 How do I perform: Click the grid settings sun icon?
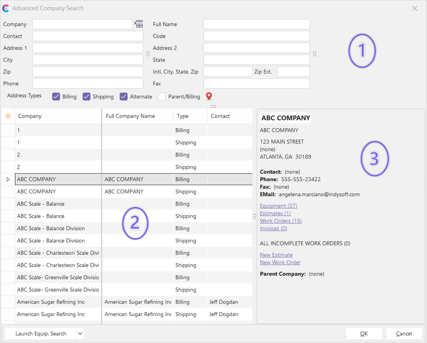(x=8, y=116)
